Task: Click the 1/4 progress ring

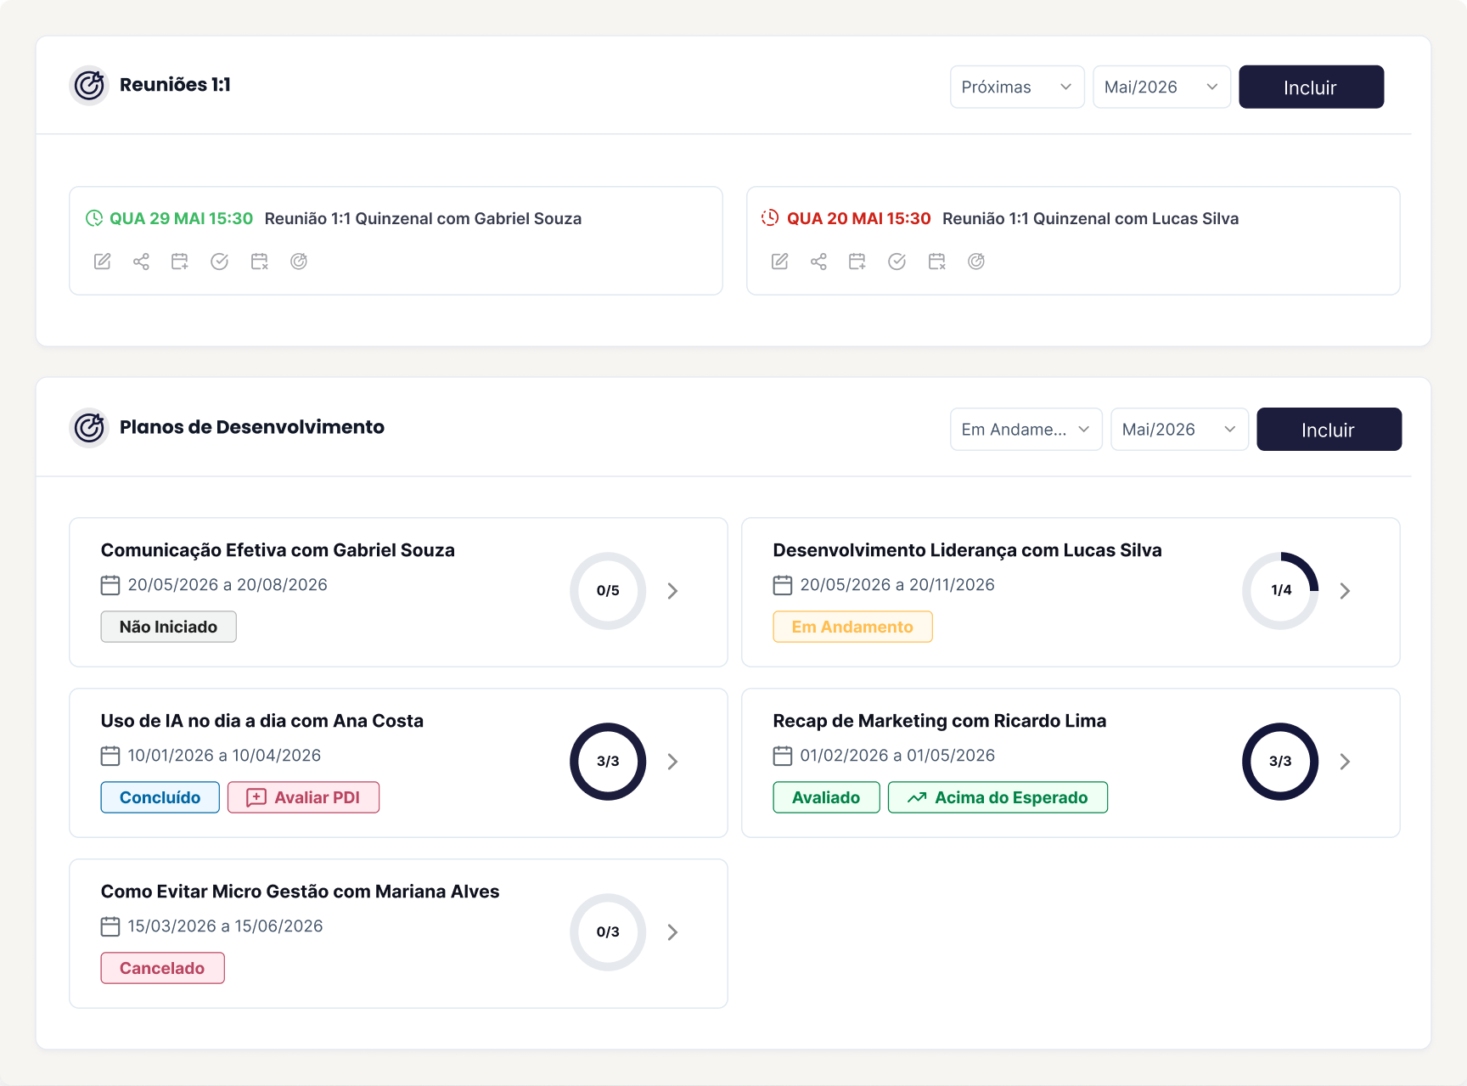Action: coord(1280,591)
